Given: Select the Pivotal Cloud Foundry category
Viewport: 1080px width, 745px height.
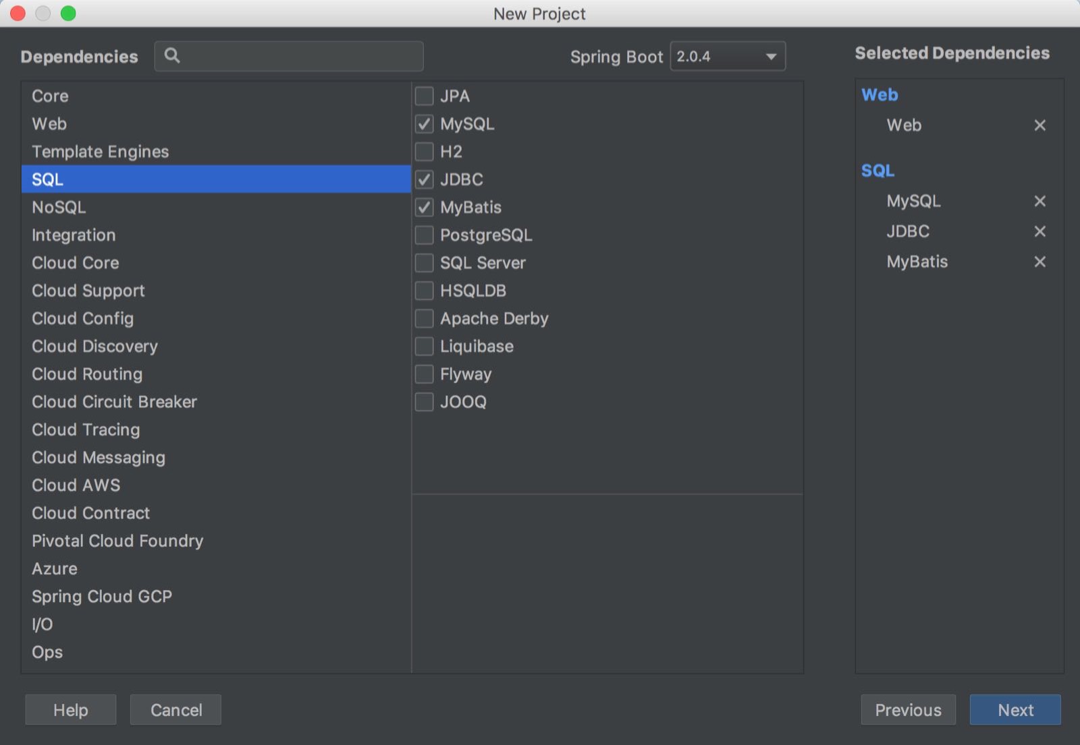Looking at the screenshot, I should pyautogui.click(x=216, y=541).
